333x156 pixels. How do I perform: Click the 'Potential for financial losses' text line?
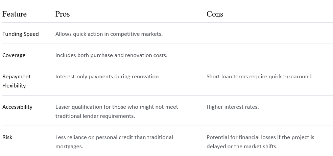pos(260,137)
